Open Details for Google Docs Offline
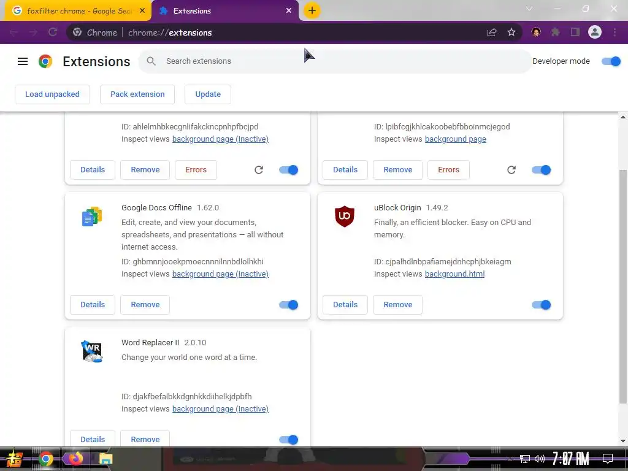The height and width of the screenshot is (471, 628). pyautogui.click(x=93, y=305)
